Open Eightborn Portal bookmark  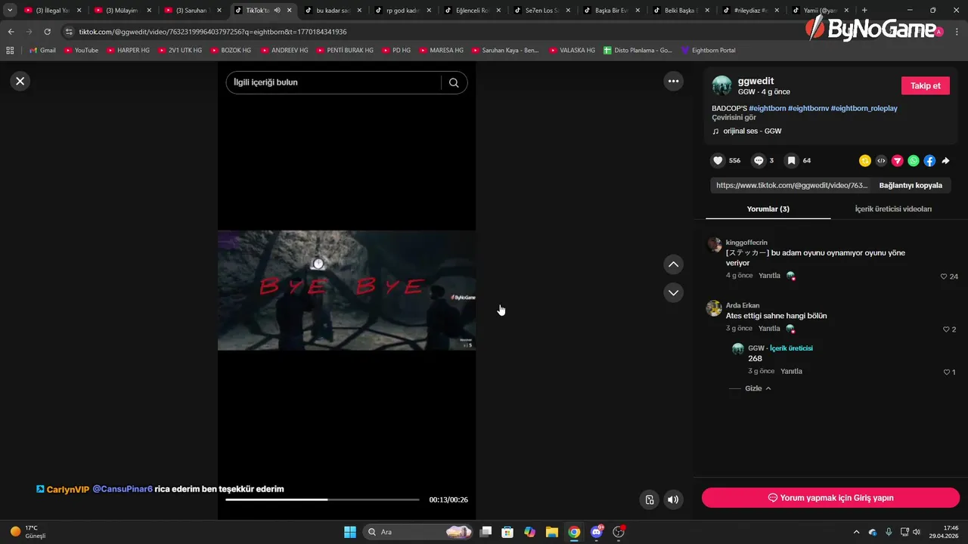(x=708, y=50)
